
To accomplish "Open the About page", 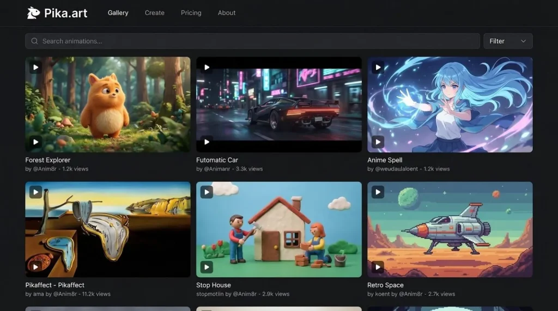I will coord(227,13).
